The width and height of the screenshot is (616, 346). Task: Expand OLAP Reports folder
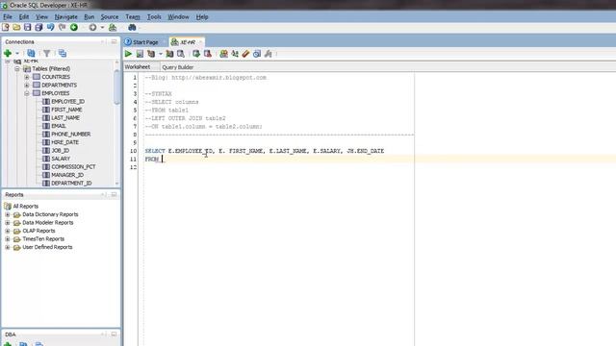(x=7, y=231)
